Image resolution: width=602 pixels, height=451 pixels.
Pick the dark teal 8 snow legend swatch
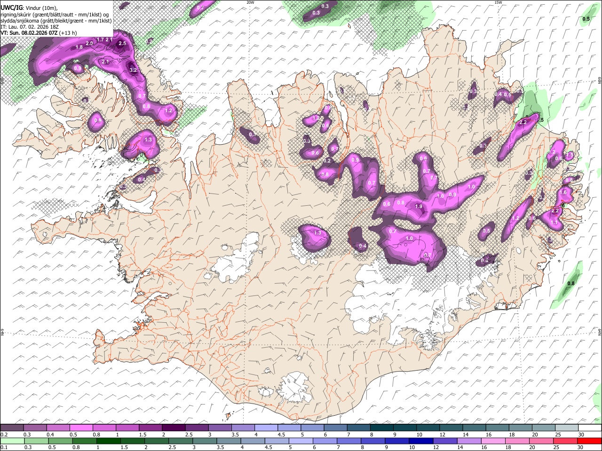point(381,428)
